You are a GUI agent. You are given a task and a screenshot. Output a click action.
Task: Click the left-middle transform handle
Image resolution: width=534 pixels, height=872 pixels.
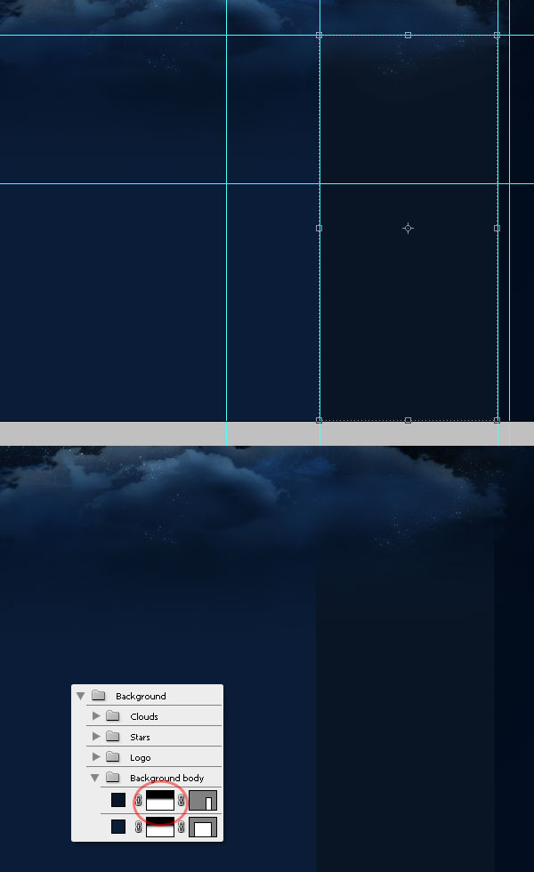pyautogui.click(x=320, y=228)
